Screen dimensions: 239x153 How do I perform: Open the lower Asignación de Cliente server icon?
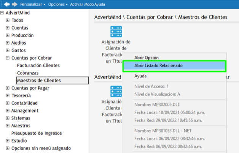click(116, 91)
